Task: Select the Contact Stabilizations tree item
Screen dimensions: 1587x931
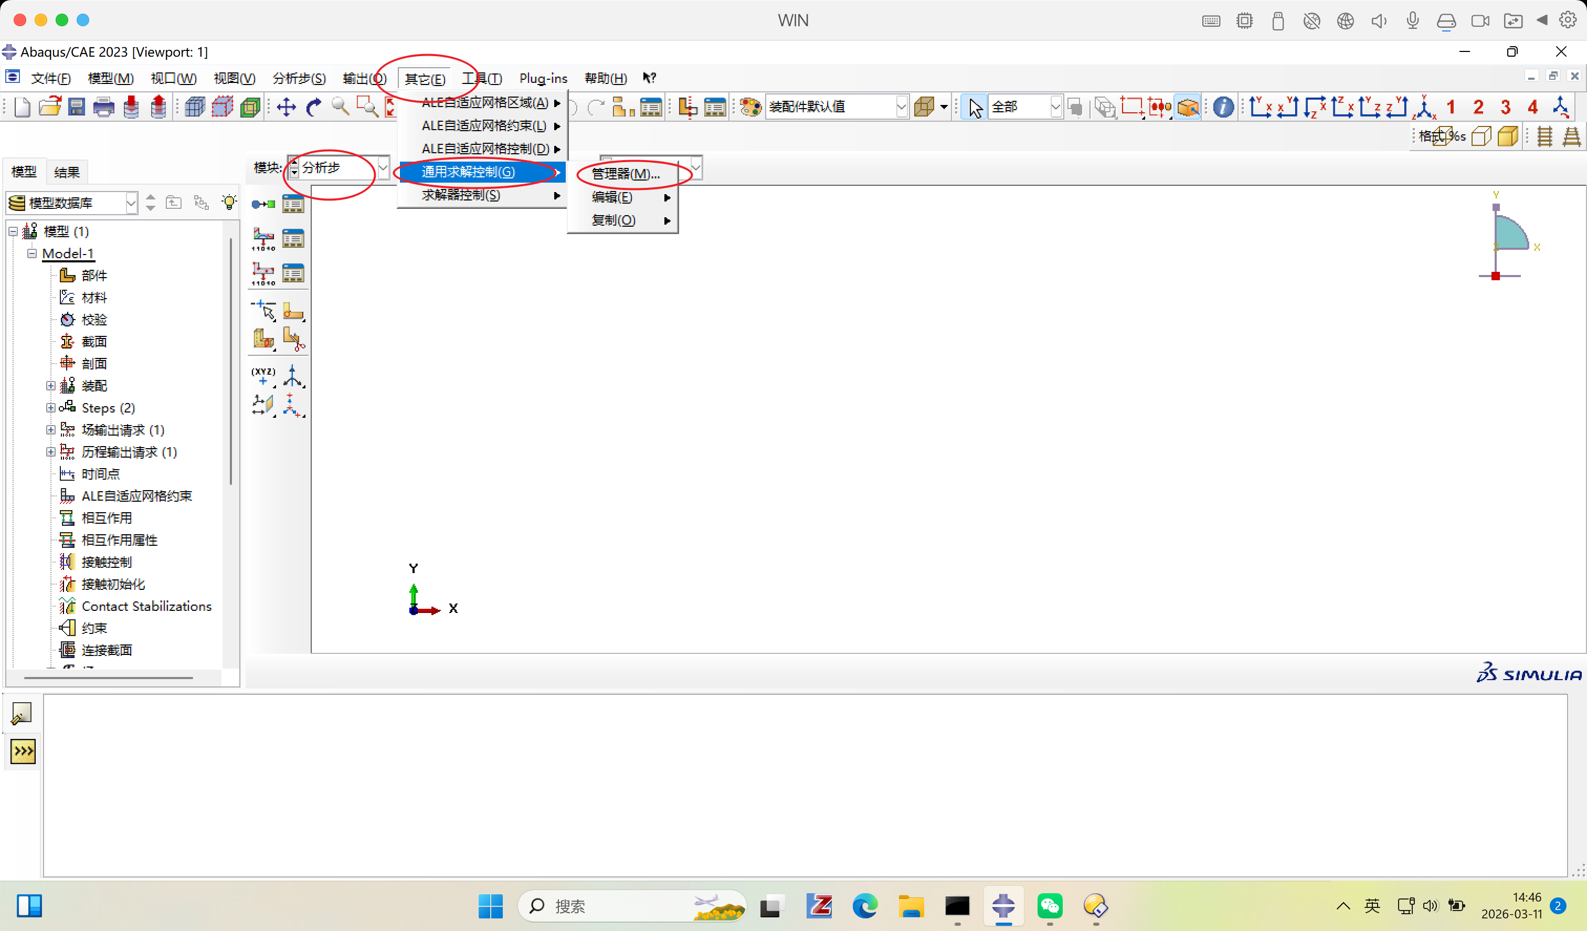Action: 147,606
